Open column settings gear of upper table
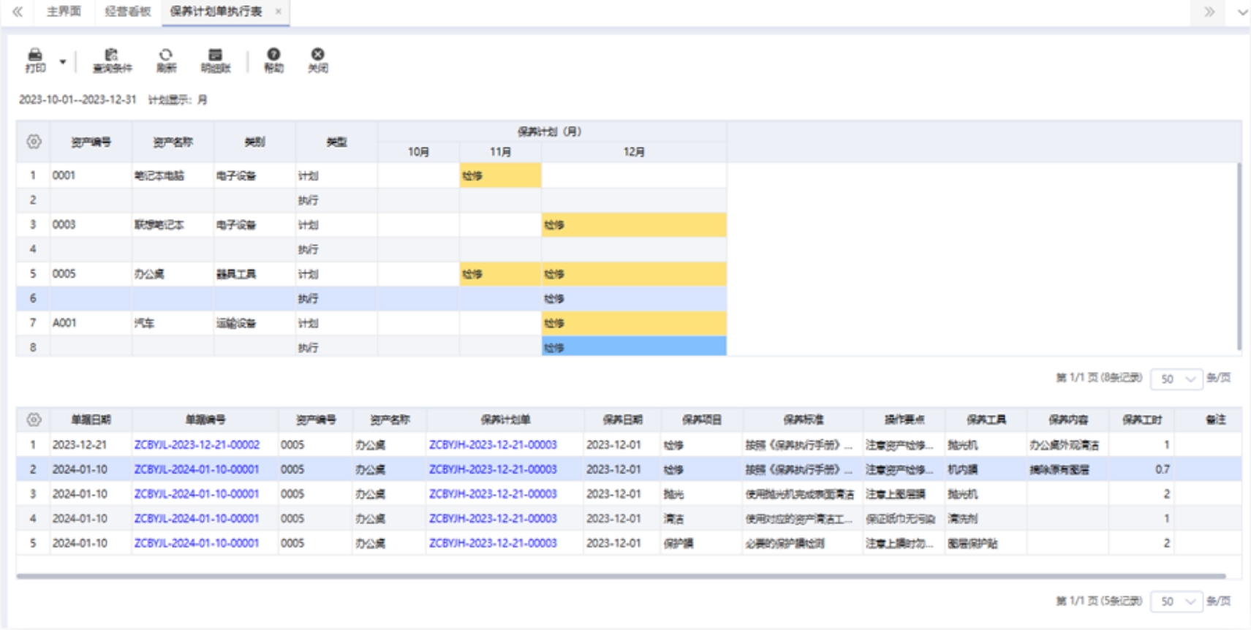The image size is (1251, 630). 34,142
